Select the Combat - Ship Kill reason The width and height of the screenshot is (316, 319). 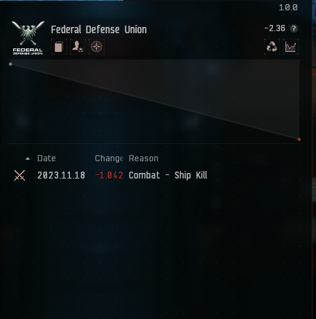point(168,175)
